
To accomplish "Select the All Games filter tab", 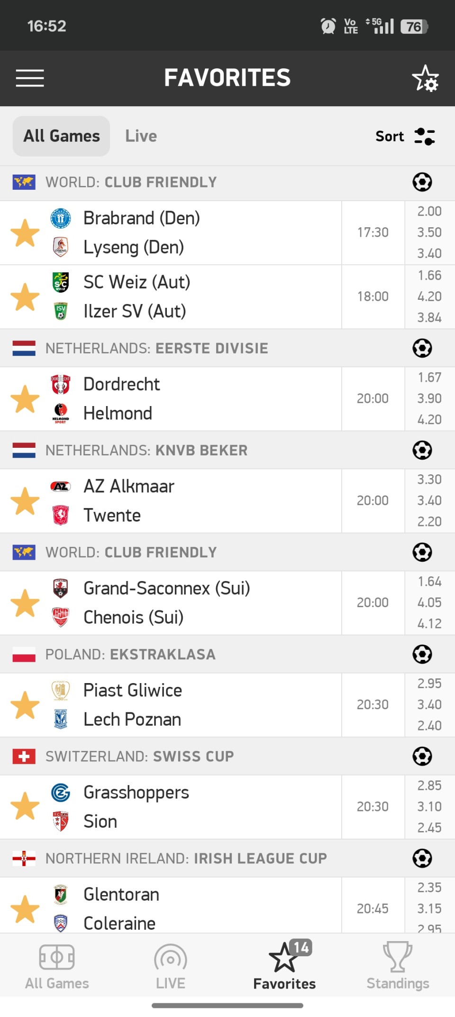I will click(62, 137).
